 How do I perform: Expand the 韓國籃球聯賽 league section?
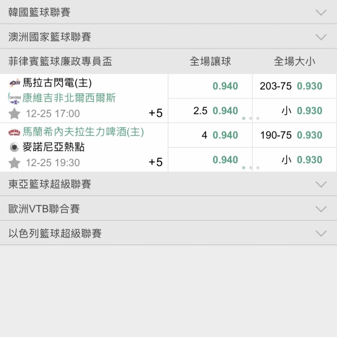(321, 12)
